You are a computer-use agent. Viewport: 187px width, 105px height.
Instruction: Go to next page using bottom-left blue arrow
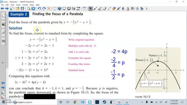[3, 87]
